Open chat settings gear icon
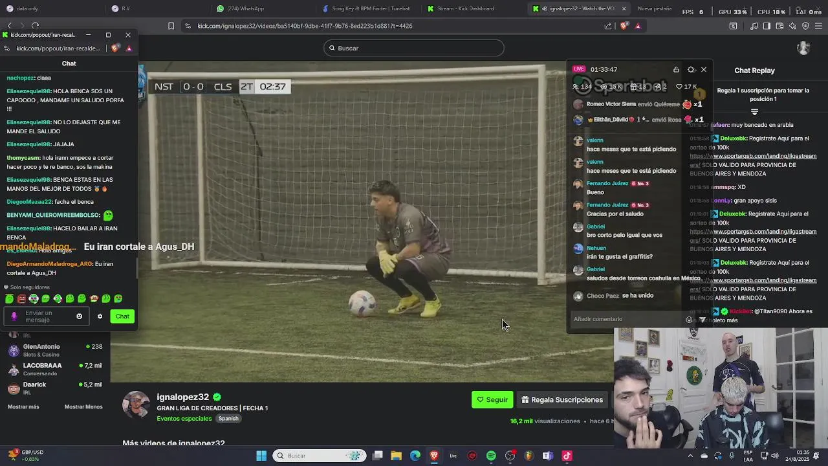The image size is (828, 466). point(100,316)
